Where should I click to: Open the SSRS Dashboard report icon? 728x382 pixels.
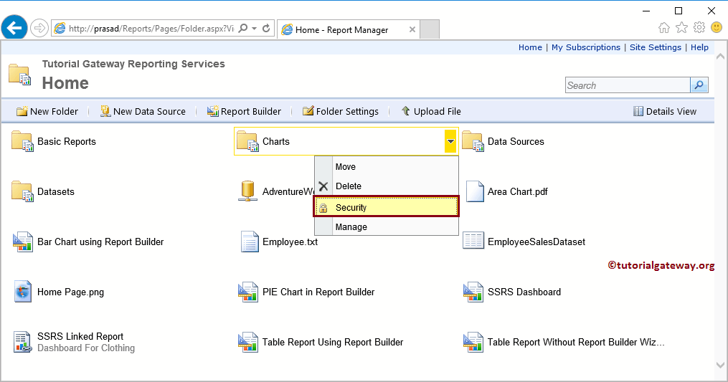[473, 292]
